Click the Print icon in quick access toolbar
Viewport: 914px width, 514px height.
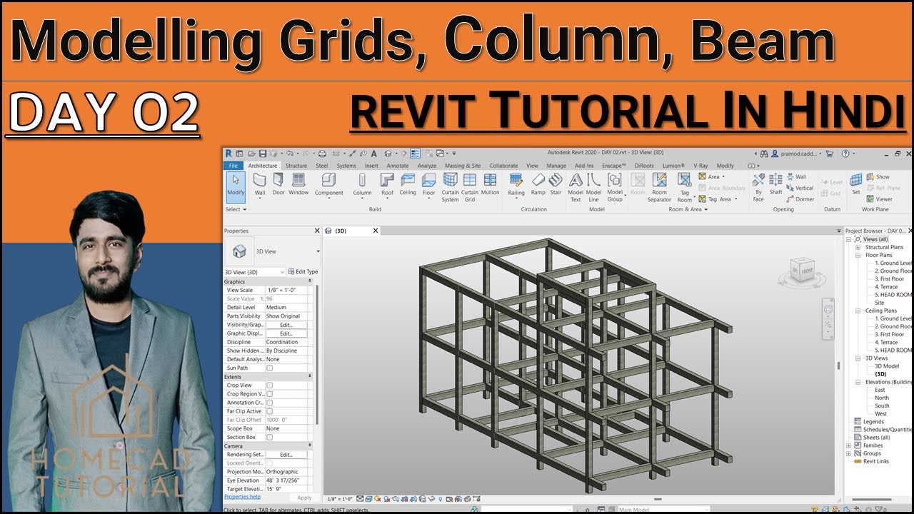tap(322, 153)
